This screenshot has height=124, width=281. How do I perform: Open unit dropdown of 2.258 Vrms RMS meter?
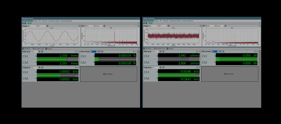tap(34, 52)
